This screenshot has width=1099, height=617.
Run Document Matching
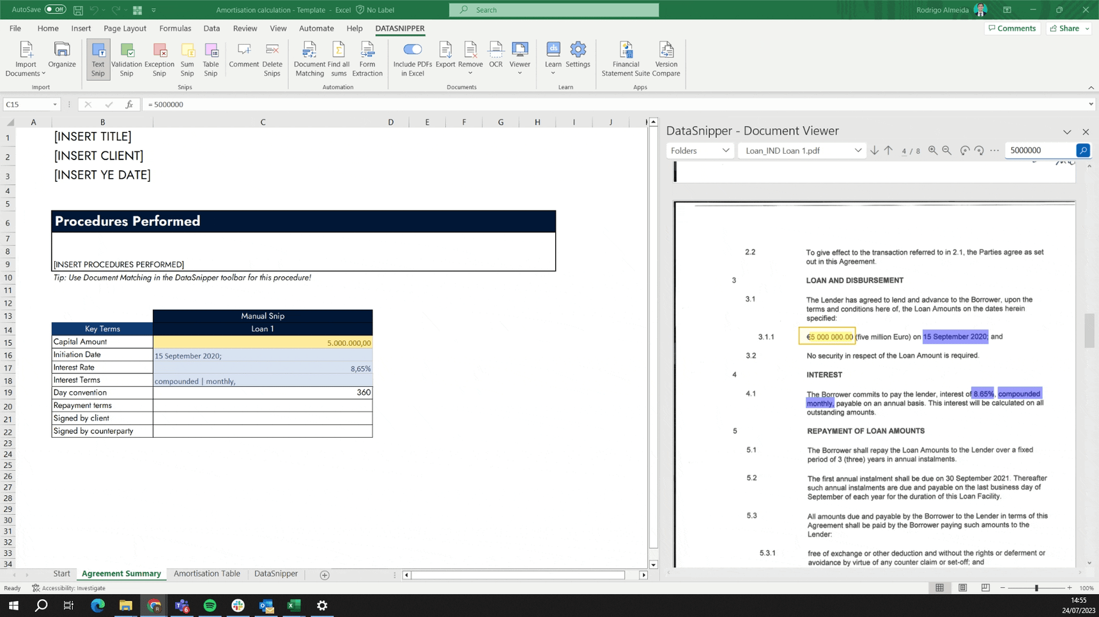pos(309,58)
